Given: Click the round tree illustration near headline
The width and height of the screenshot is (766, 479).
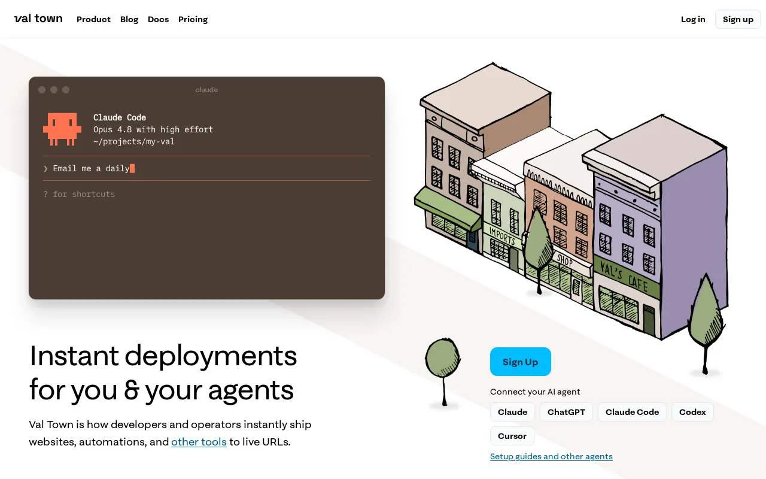Looking at the screenshot, I should click(443, 372).
